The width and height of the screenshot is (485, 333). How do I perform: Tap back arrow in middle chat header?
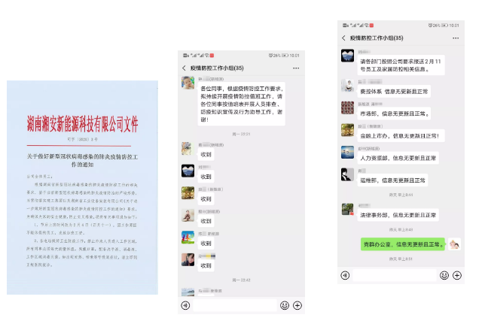(184, 68)
